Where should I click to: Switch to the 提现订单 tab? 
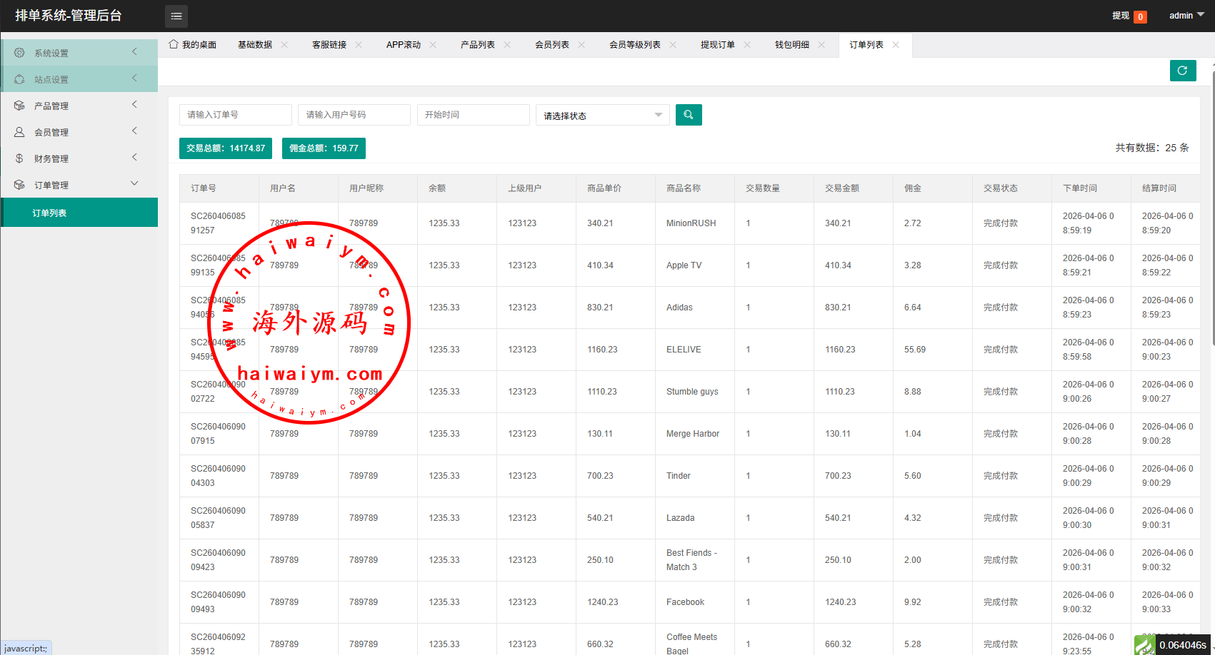[x=717, y=45]
